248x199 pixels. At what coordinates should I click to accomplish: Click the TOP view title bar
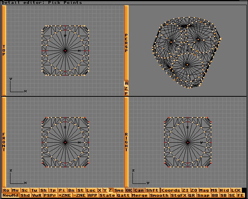(4, 50)
